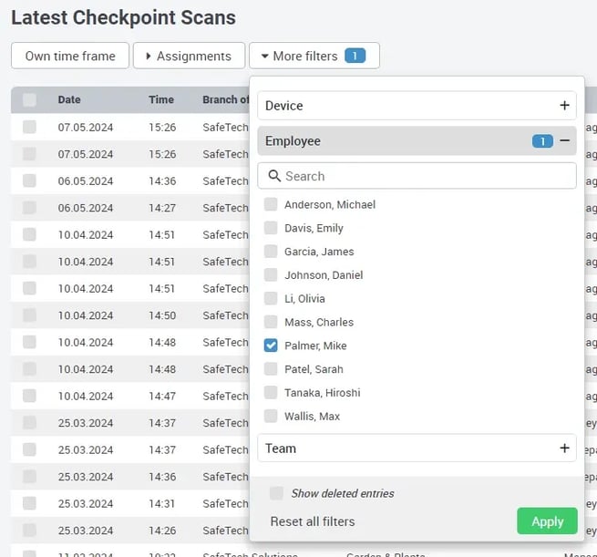This screenshot has width=597, height=557.
Task: Click the blue badge on More filters
Action: click(355, 56)
